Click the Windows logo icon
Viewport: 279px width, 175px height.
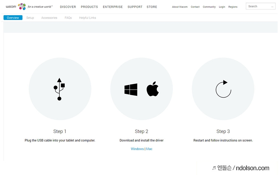pos(131,90)
